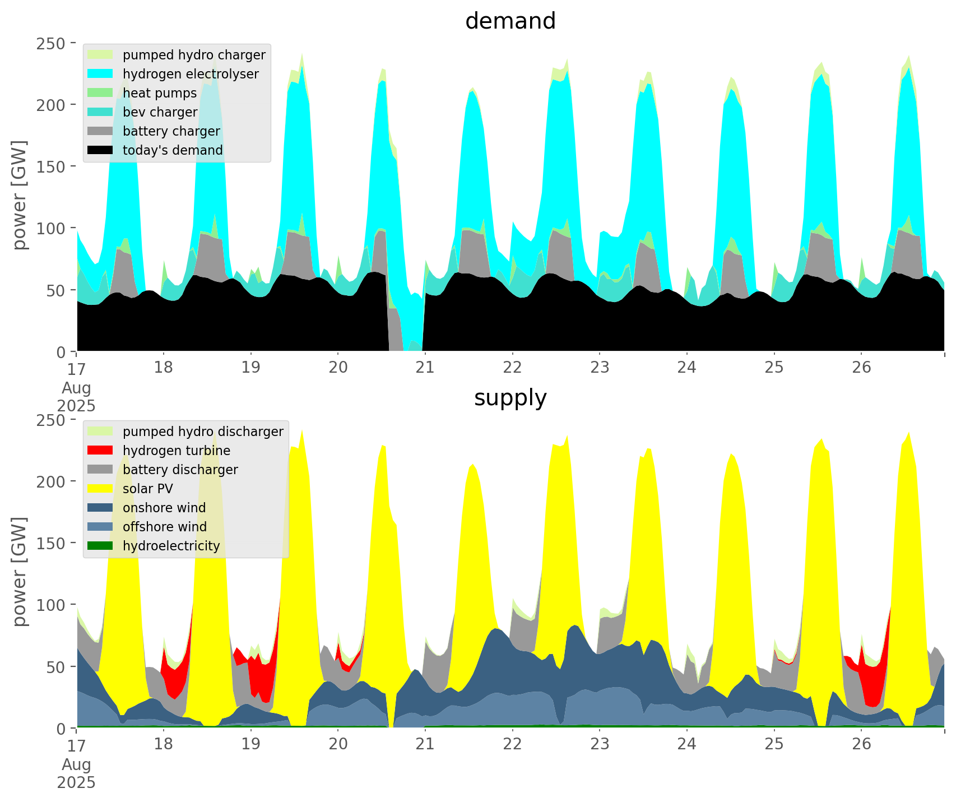Select the hydroelectricity green legend swatch
956x802 pixels.
pyautogui.click(x=101, y=546)
